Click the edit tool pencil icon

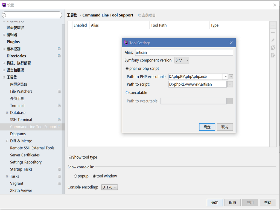tap(273, 40)
